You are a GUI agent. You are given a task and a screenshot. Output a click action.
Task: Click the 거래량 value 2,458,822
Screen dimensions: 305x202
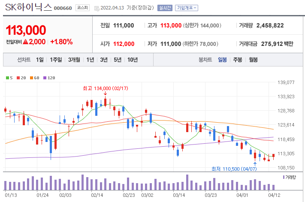(270, 25)
